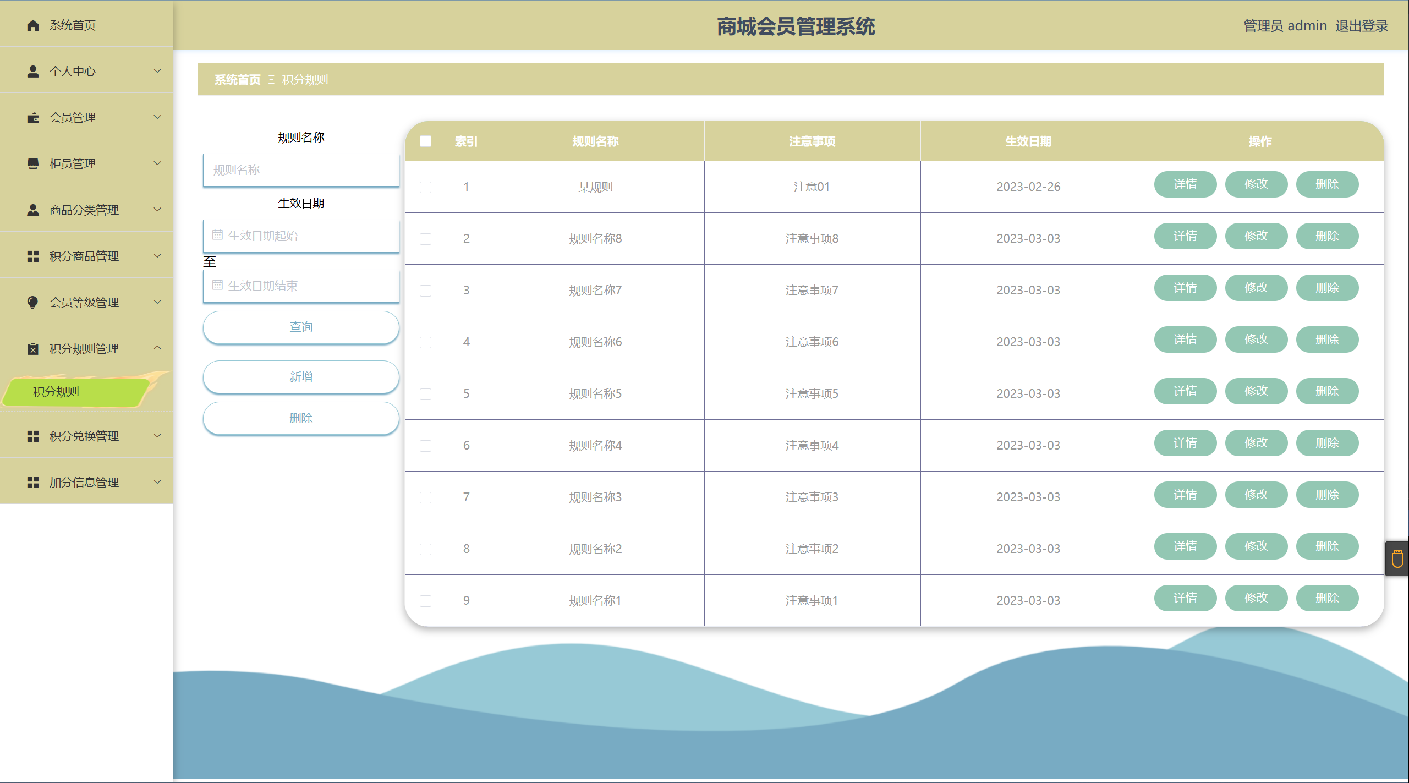Click the floating widget icon on the right edge

[x=1397, y=559]
